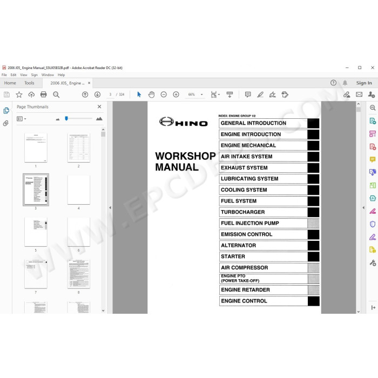
Task: Expand right tools pane button at bottom
Action: click(373, 307)
